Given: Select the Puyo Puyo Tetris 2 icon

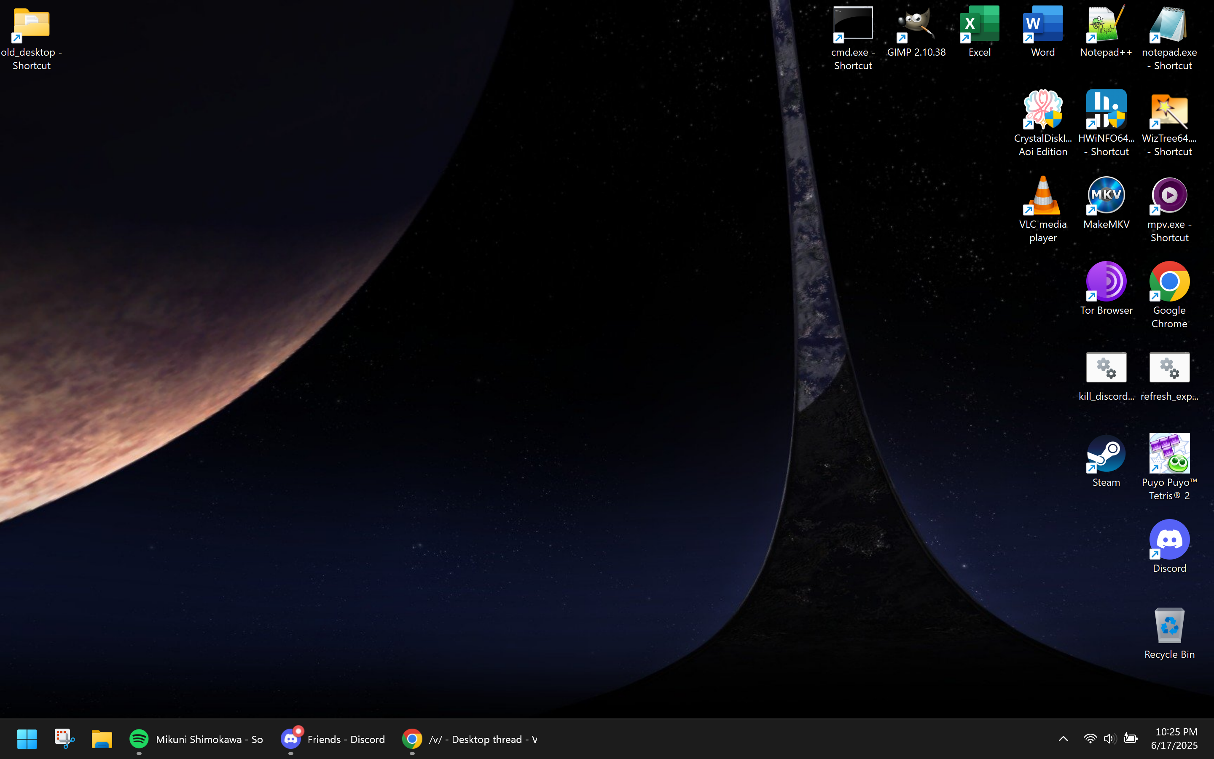Looking at the screenshot, I should click(x=1169, y=468).
